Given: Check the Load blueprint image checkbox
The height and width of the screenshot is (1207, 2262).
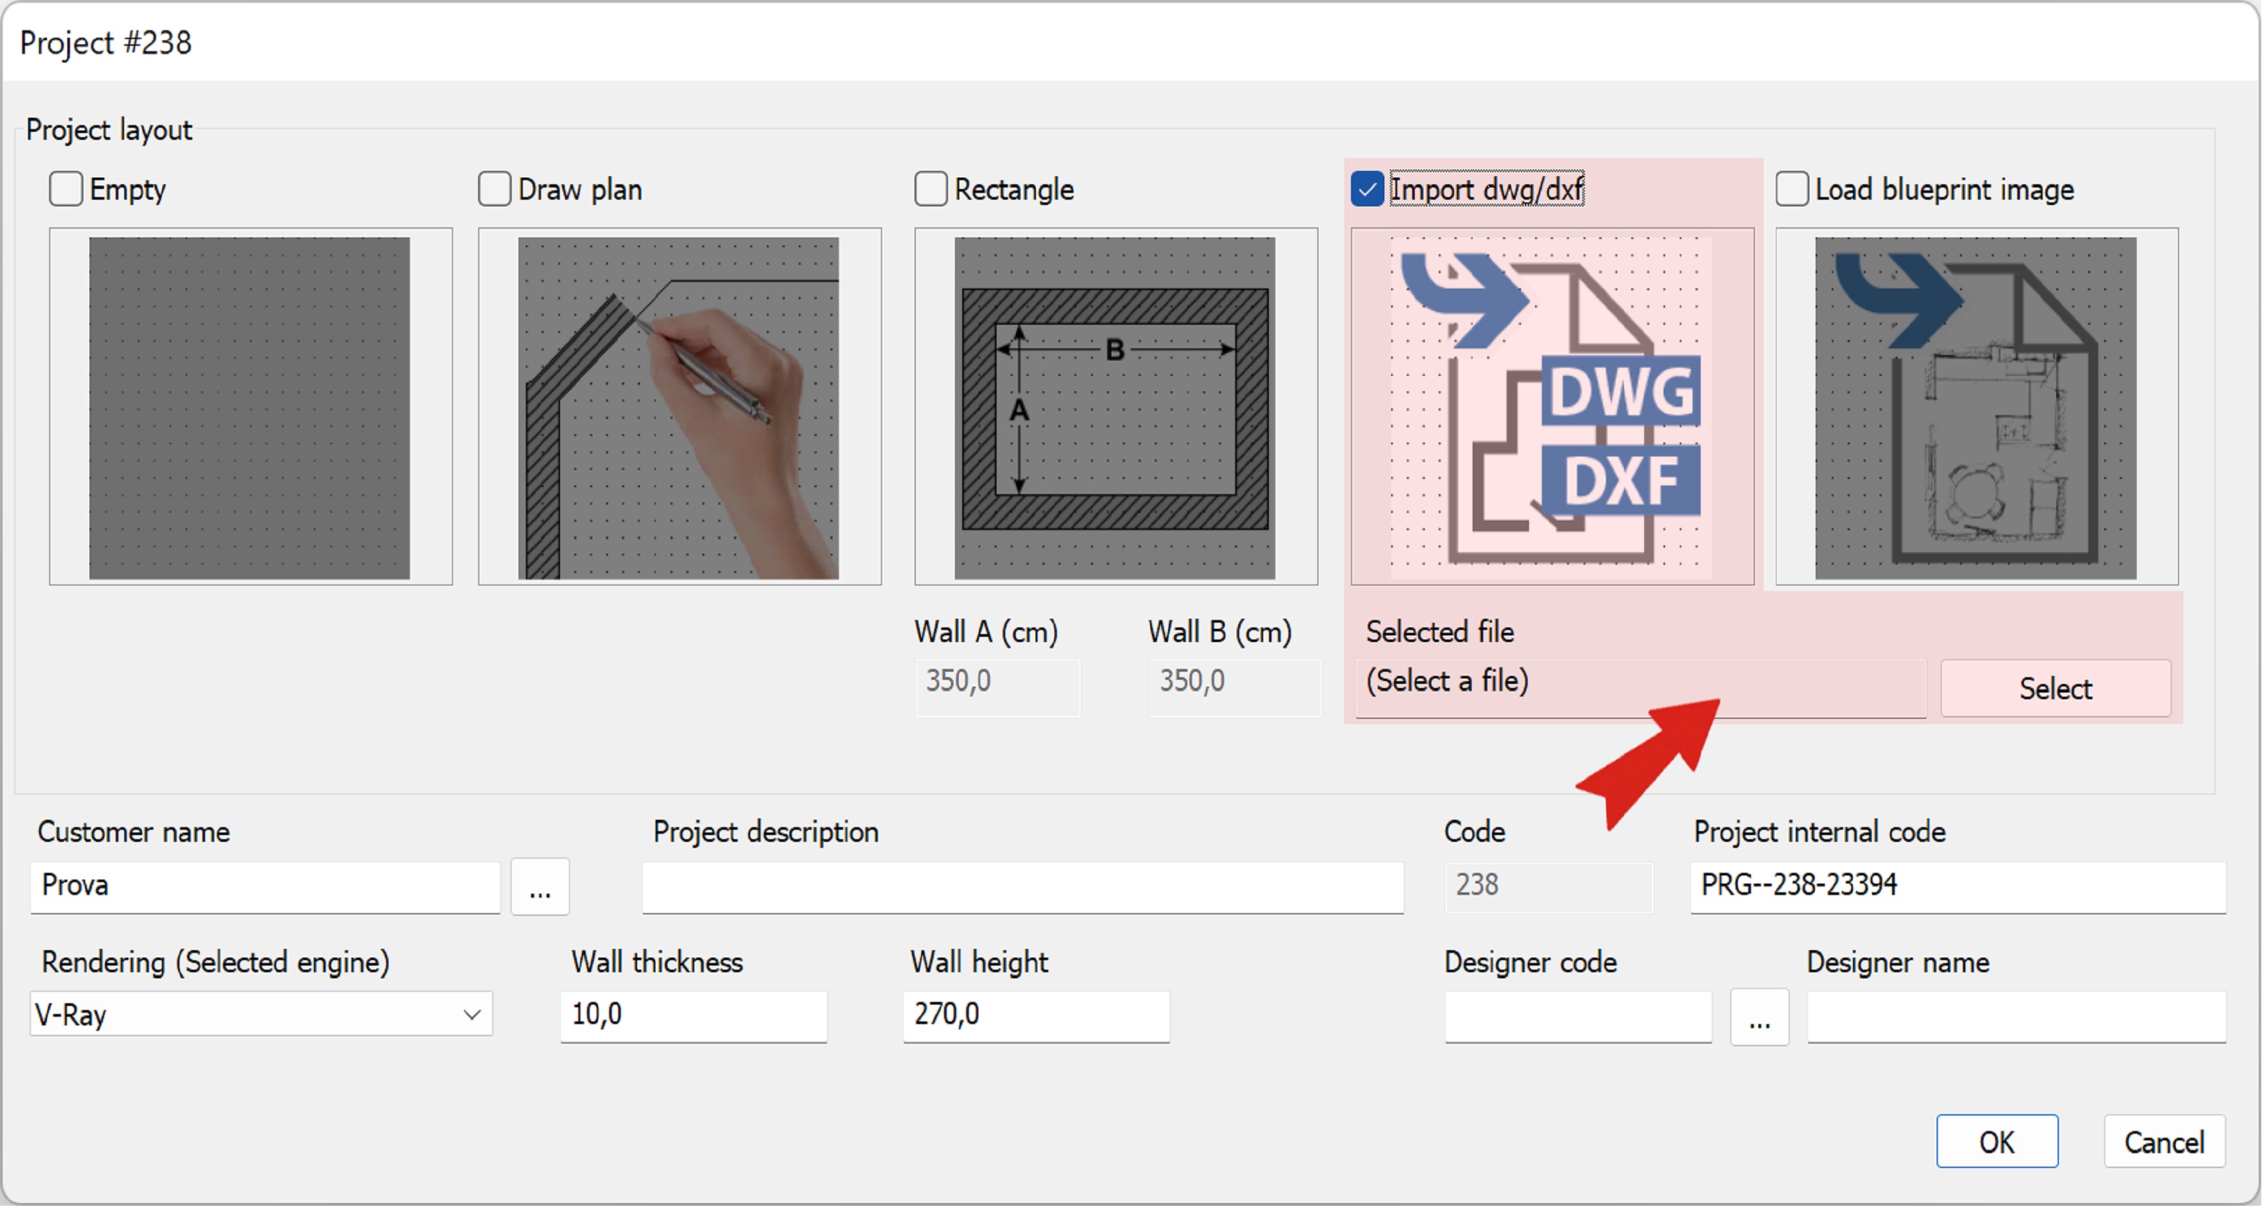Looking at the screenshot, I should [x=1792, y=190].
